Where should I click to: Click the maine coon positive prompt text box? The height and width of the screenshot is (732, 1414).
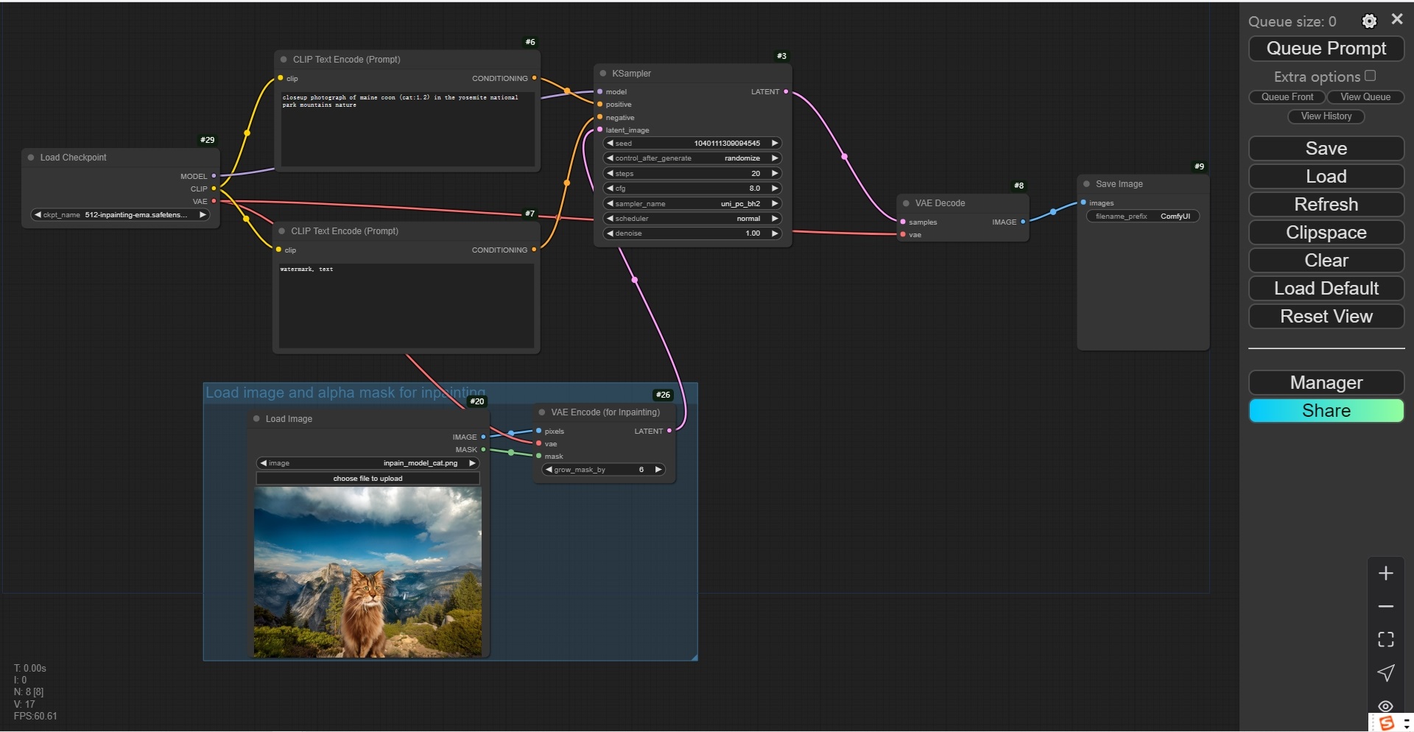[408, 129]
